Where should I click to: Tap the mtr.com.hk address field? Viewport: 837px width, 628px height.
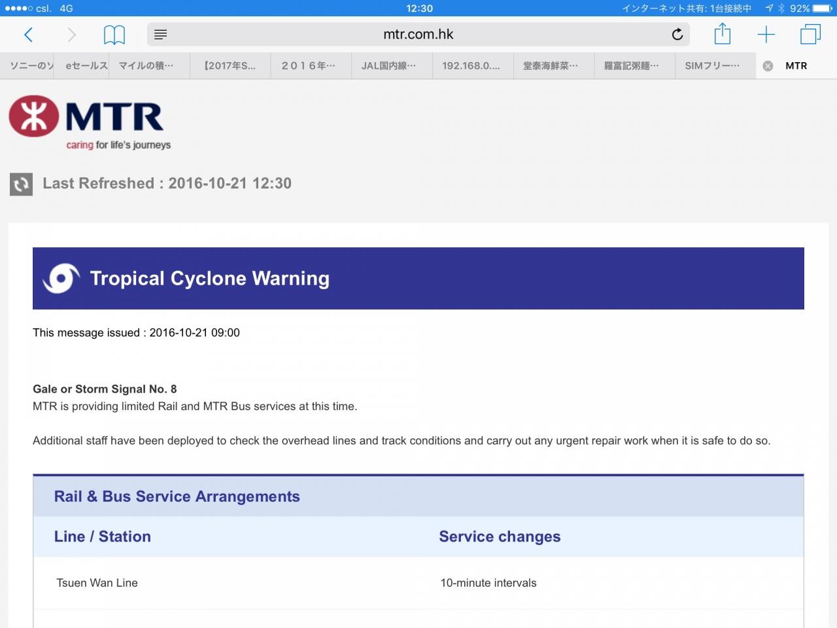[418, 35]
